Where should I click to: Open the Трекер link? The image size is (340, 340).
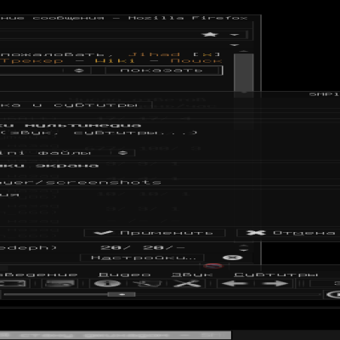31,61
